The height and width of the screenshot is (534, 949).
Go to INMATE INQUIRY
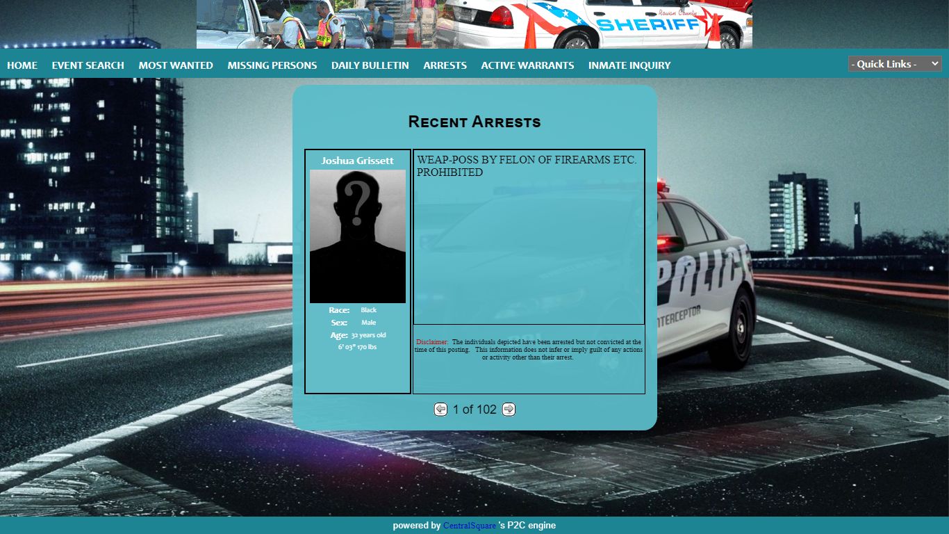tap(629, 65)
